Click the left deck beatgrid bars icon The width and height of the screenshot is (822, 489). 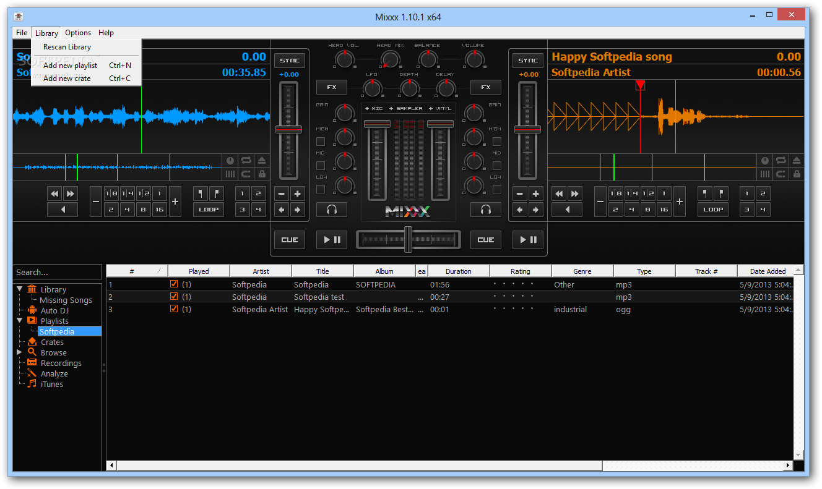(230, 174)
